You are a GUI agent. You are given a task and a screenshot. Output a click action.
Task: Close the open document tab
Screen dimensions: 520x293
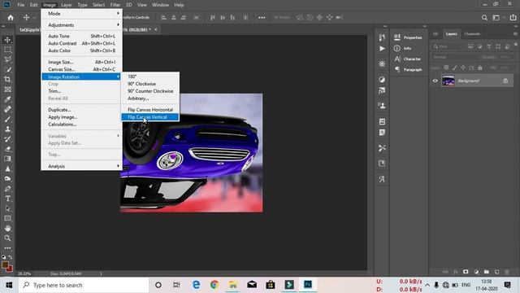tap(155, 29)
